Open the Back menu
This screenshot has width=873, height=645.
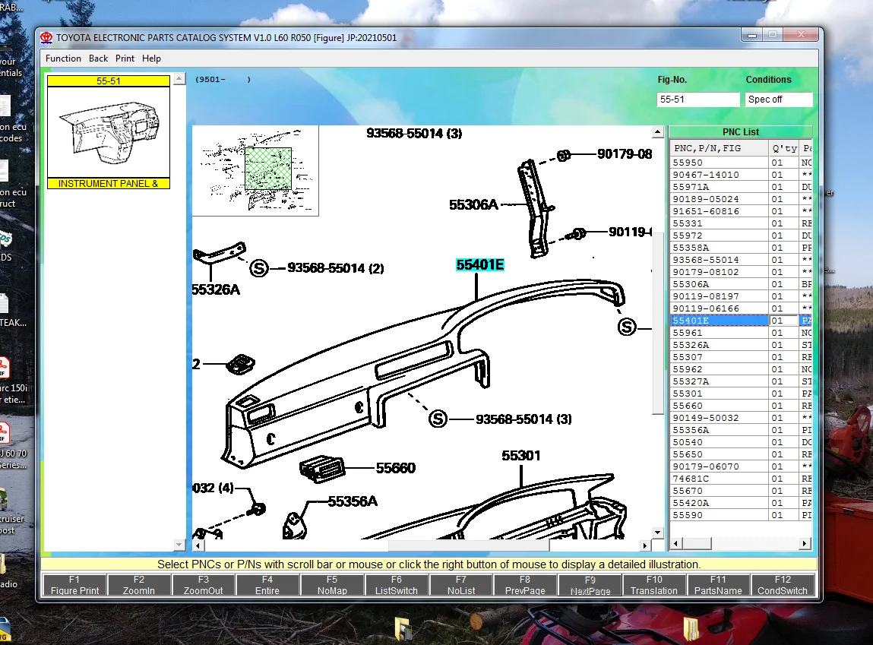coord(98,58)
